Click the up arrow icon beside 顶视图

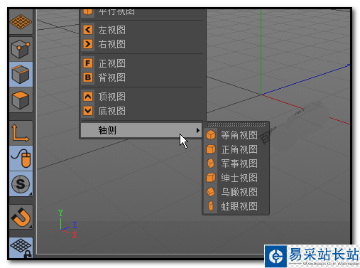pos(88,97)
